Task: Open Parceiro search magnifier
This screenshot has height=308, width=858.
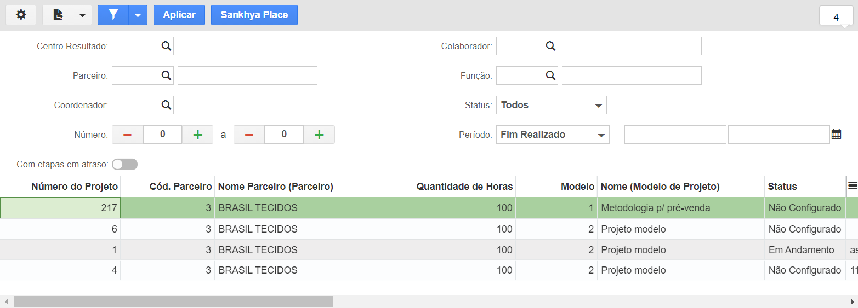Action: (166, 75)
